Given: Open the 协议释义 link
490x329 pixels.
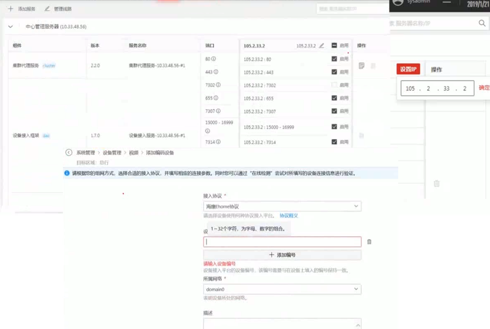Looking at the screenshot, I should 289,216.
